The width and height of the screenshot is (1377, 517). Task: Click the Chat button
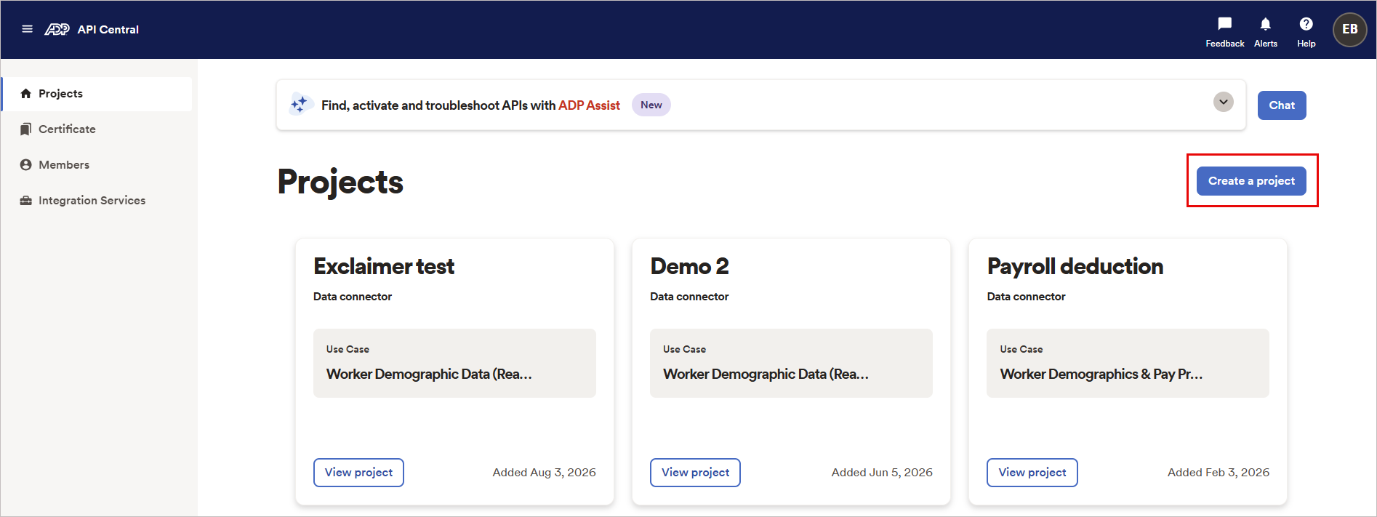tap(1281, 105)
